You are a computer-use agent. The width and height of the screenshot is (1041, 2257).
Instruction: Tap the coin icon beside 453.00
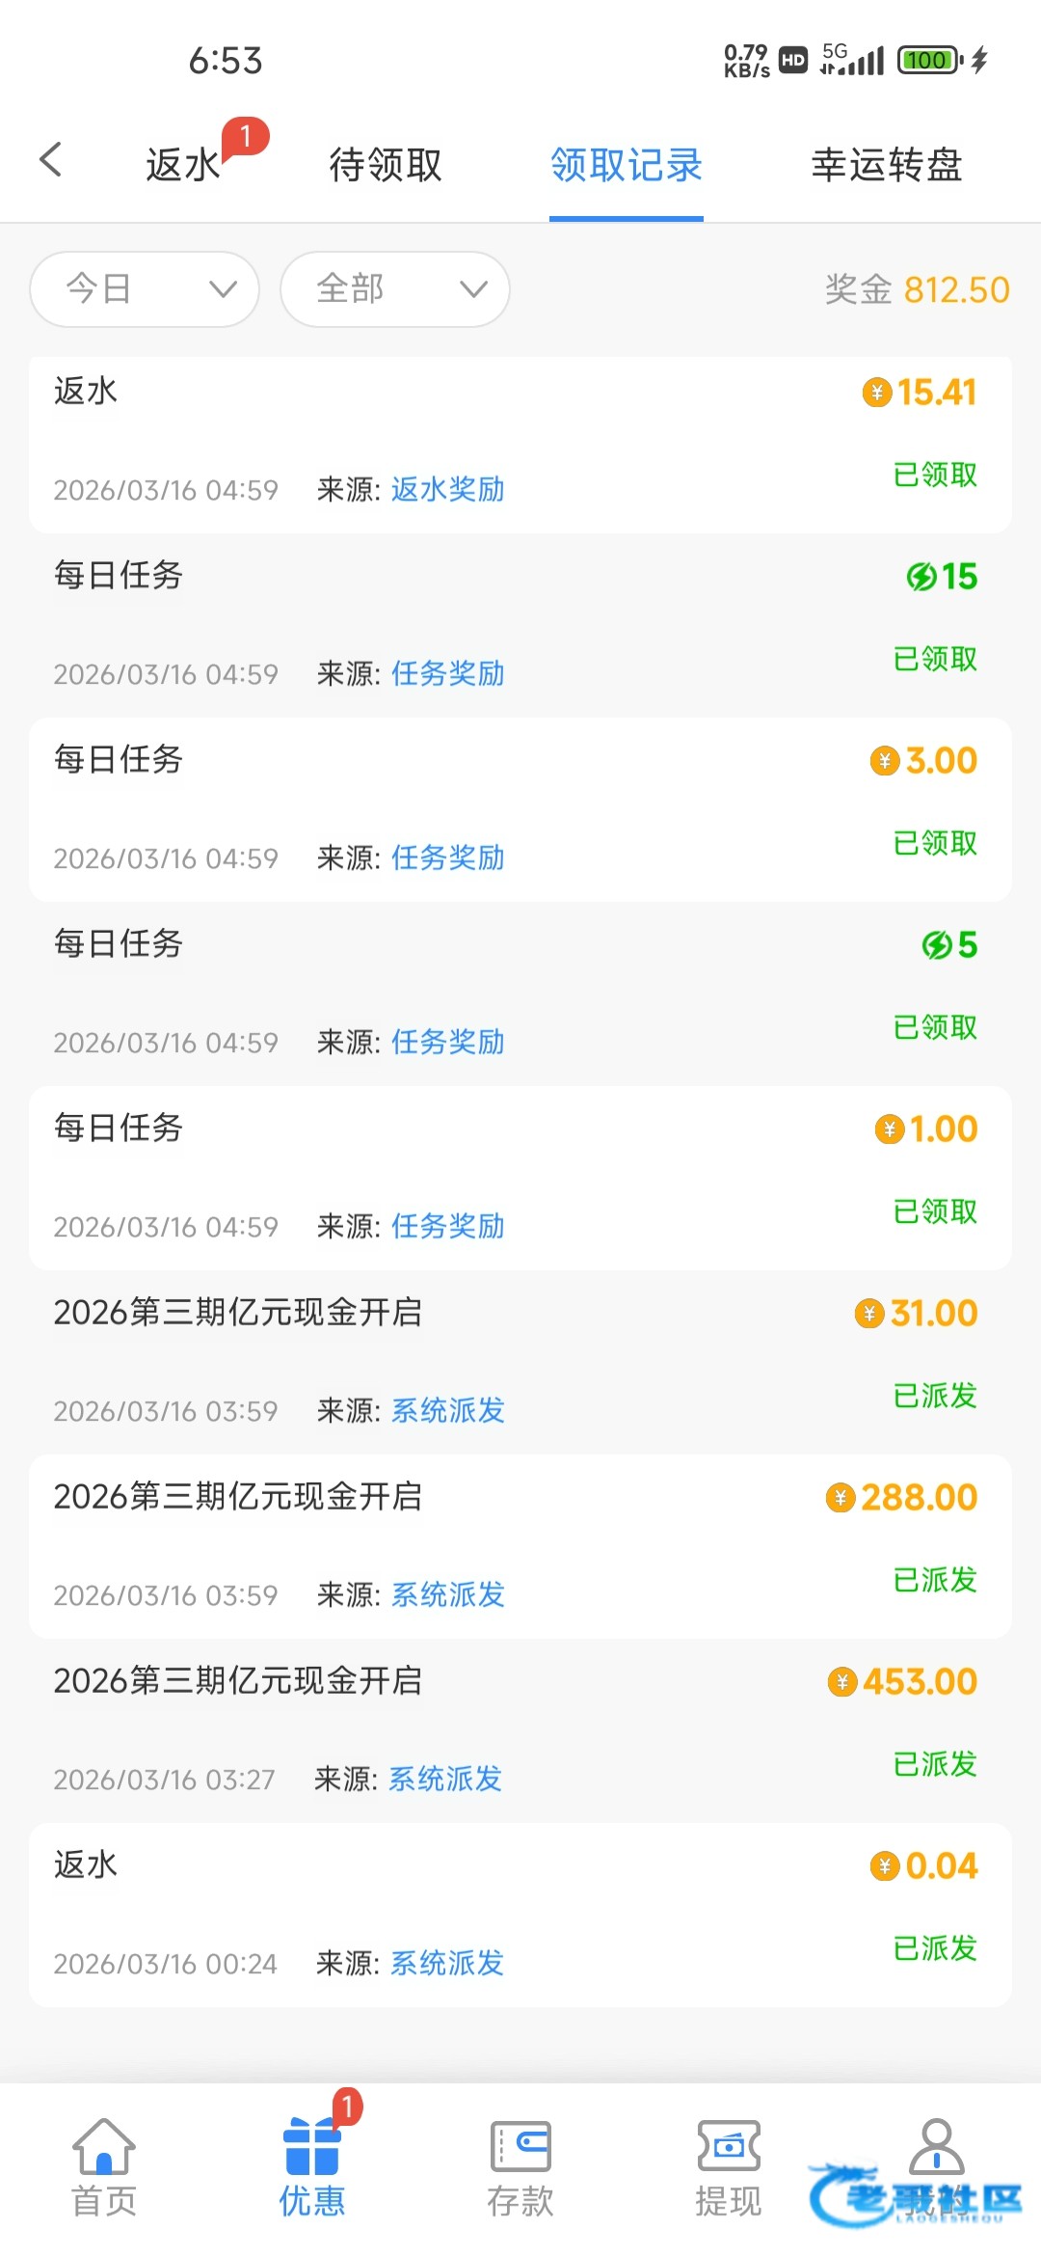coord(842,1682)
